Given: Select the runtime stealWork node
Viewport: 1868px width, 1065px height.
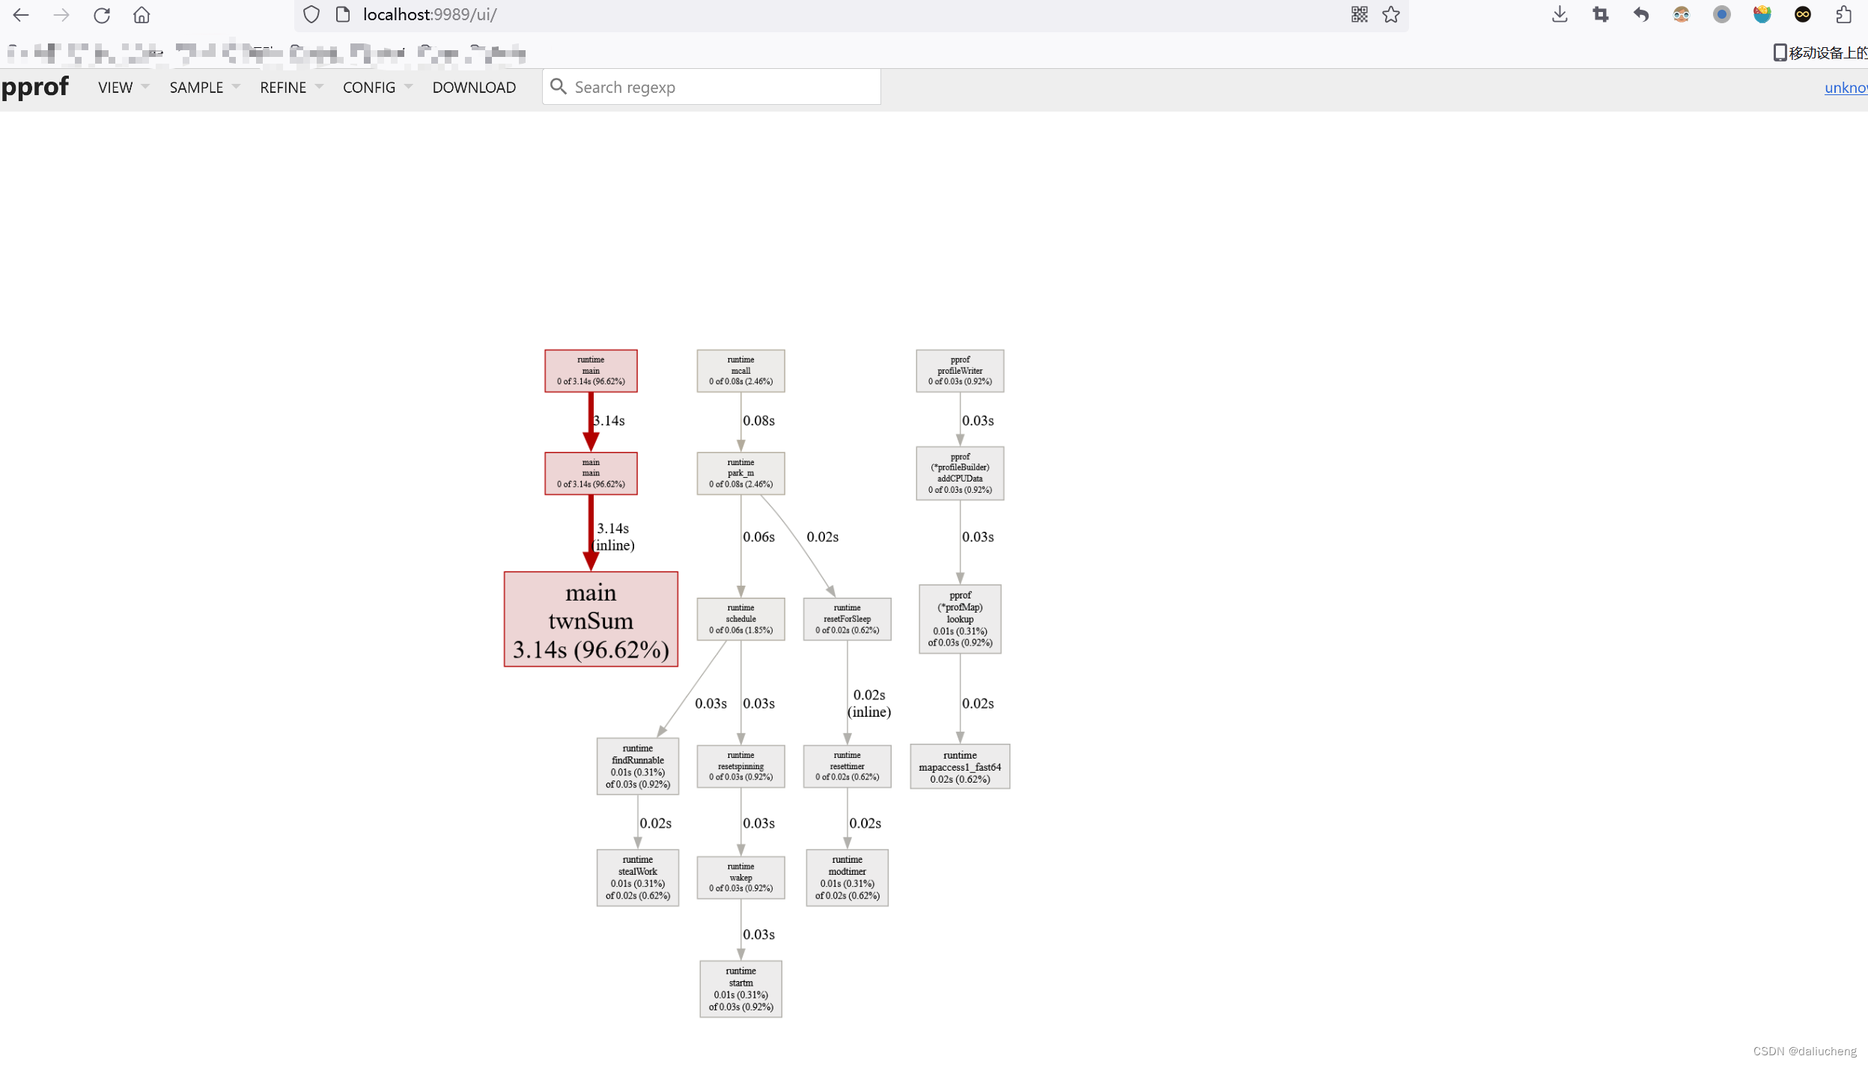Looking at the screenshot, I should click(638, 878).
